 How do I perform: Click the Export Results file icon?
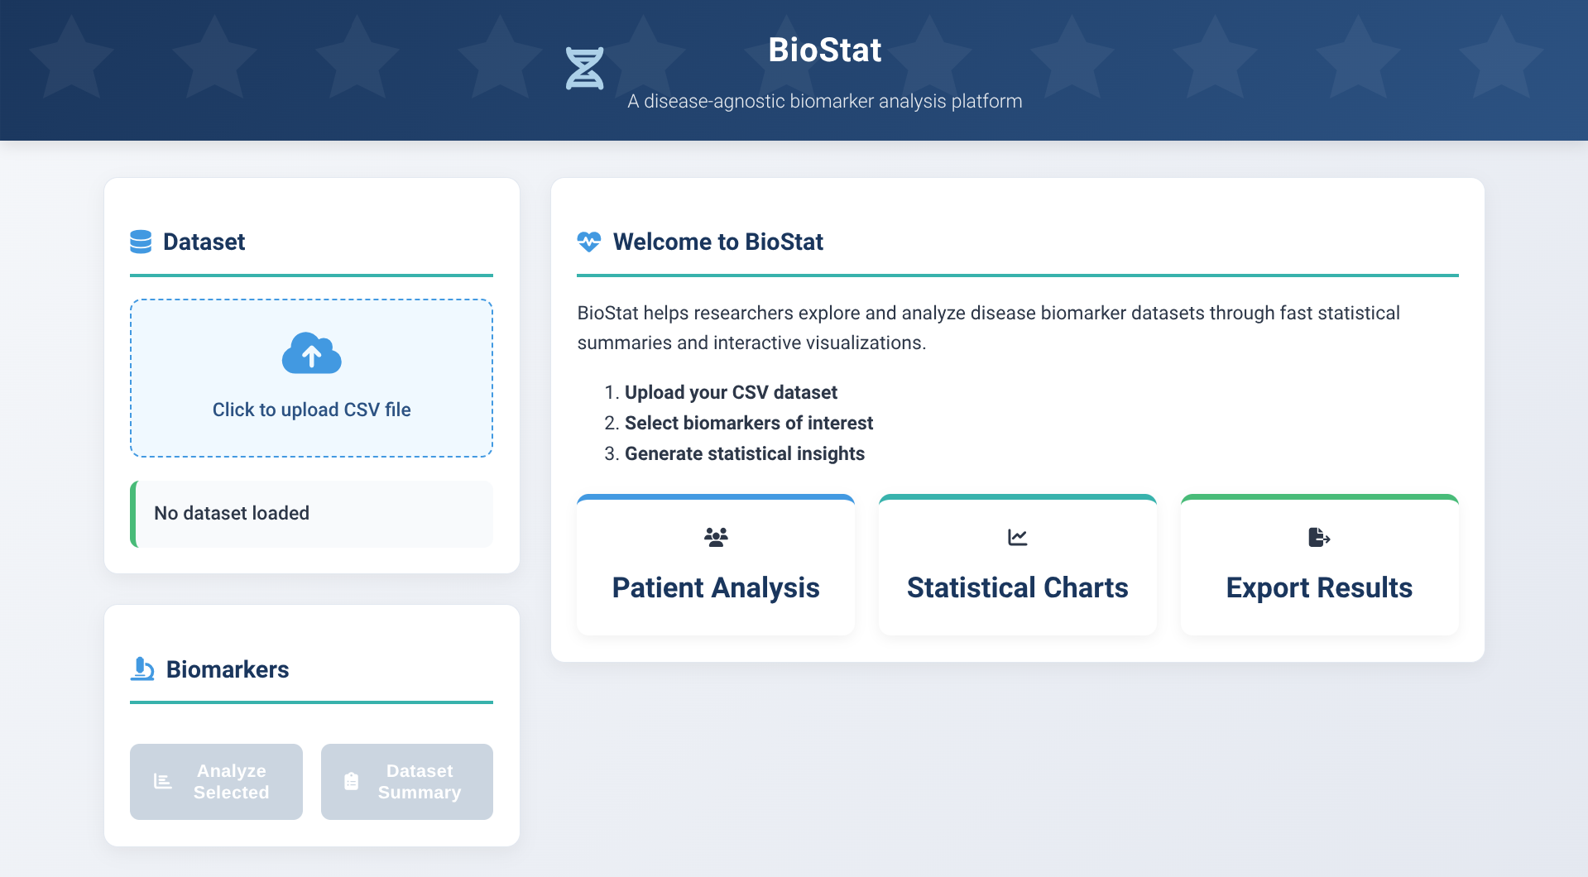(1319, 537)
